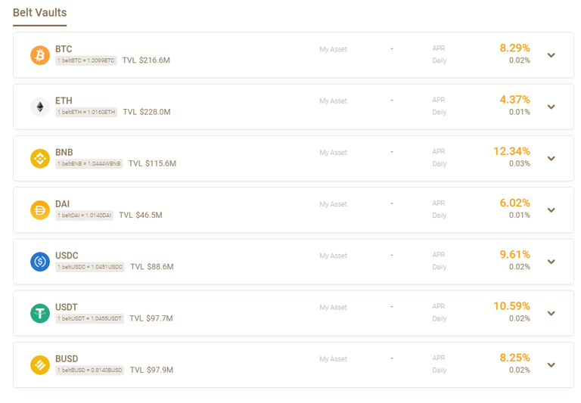Click the BUSD coin icon
Screen dimensions: 581x403
40,365
